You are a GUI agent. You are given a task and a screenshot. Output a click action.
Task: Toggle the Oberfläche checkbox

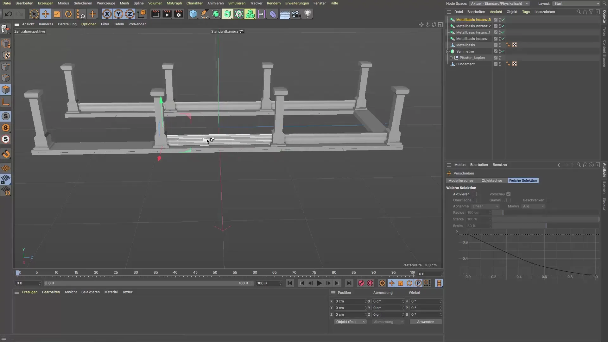pos(475,200)
